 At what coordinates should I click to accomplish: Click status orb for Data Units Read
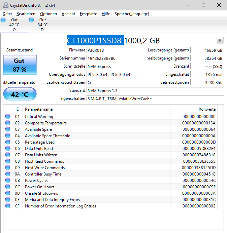(8, 148)
